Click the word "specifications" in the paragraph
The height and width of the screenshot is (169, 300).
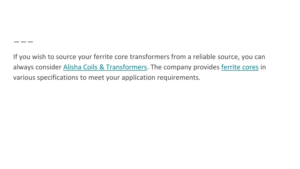point(58,77)
